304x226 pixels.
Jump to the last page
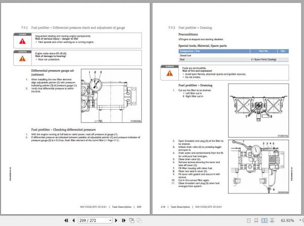coord(124,220)
